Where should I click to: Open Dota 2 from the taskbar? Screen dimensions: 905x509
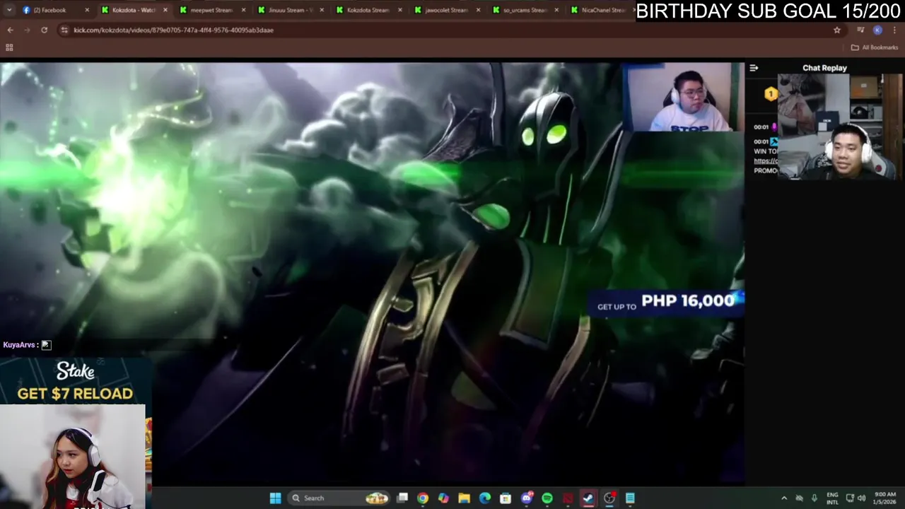[568, 498]
